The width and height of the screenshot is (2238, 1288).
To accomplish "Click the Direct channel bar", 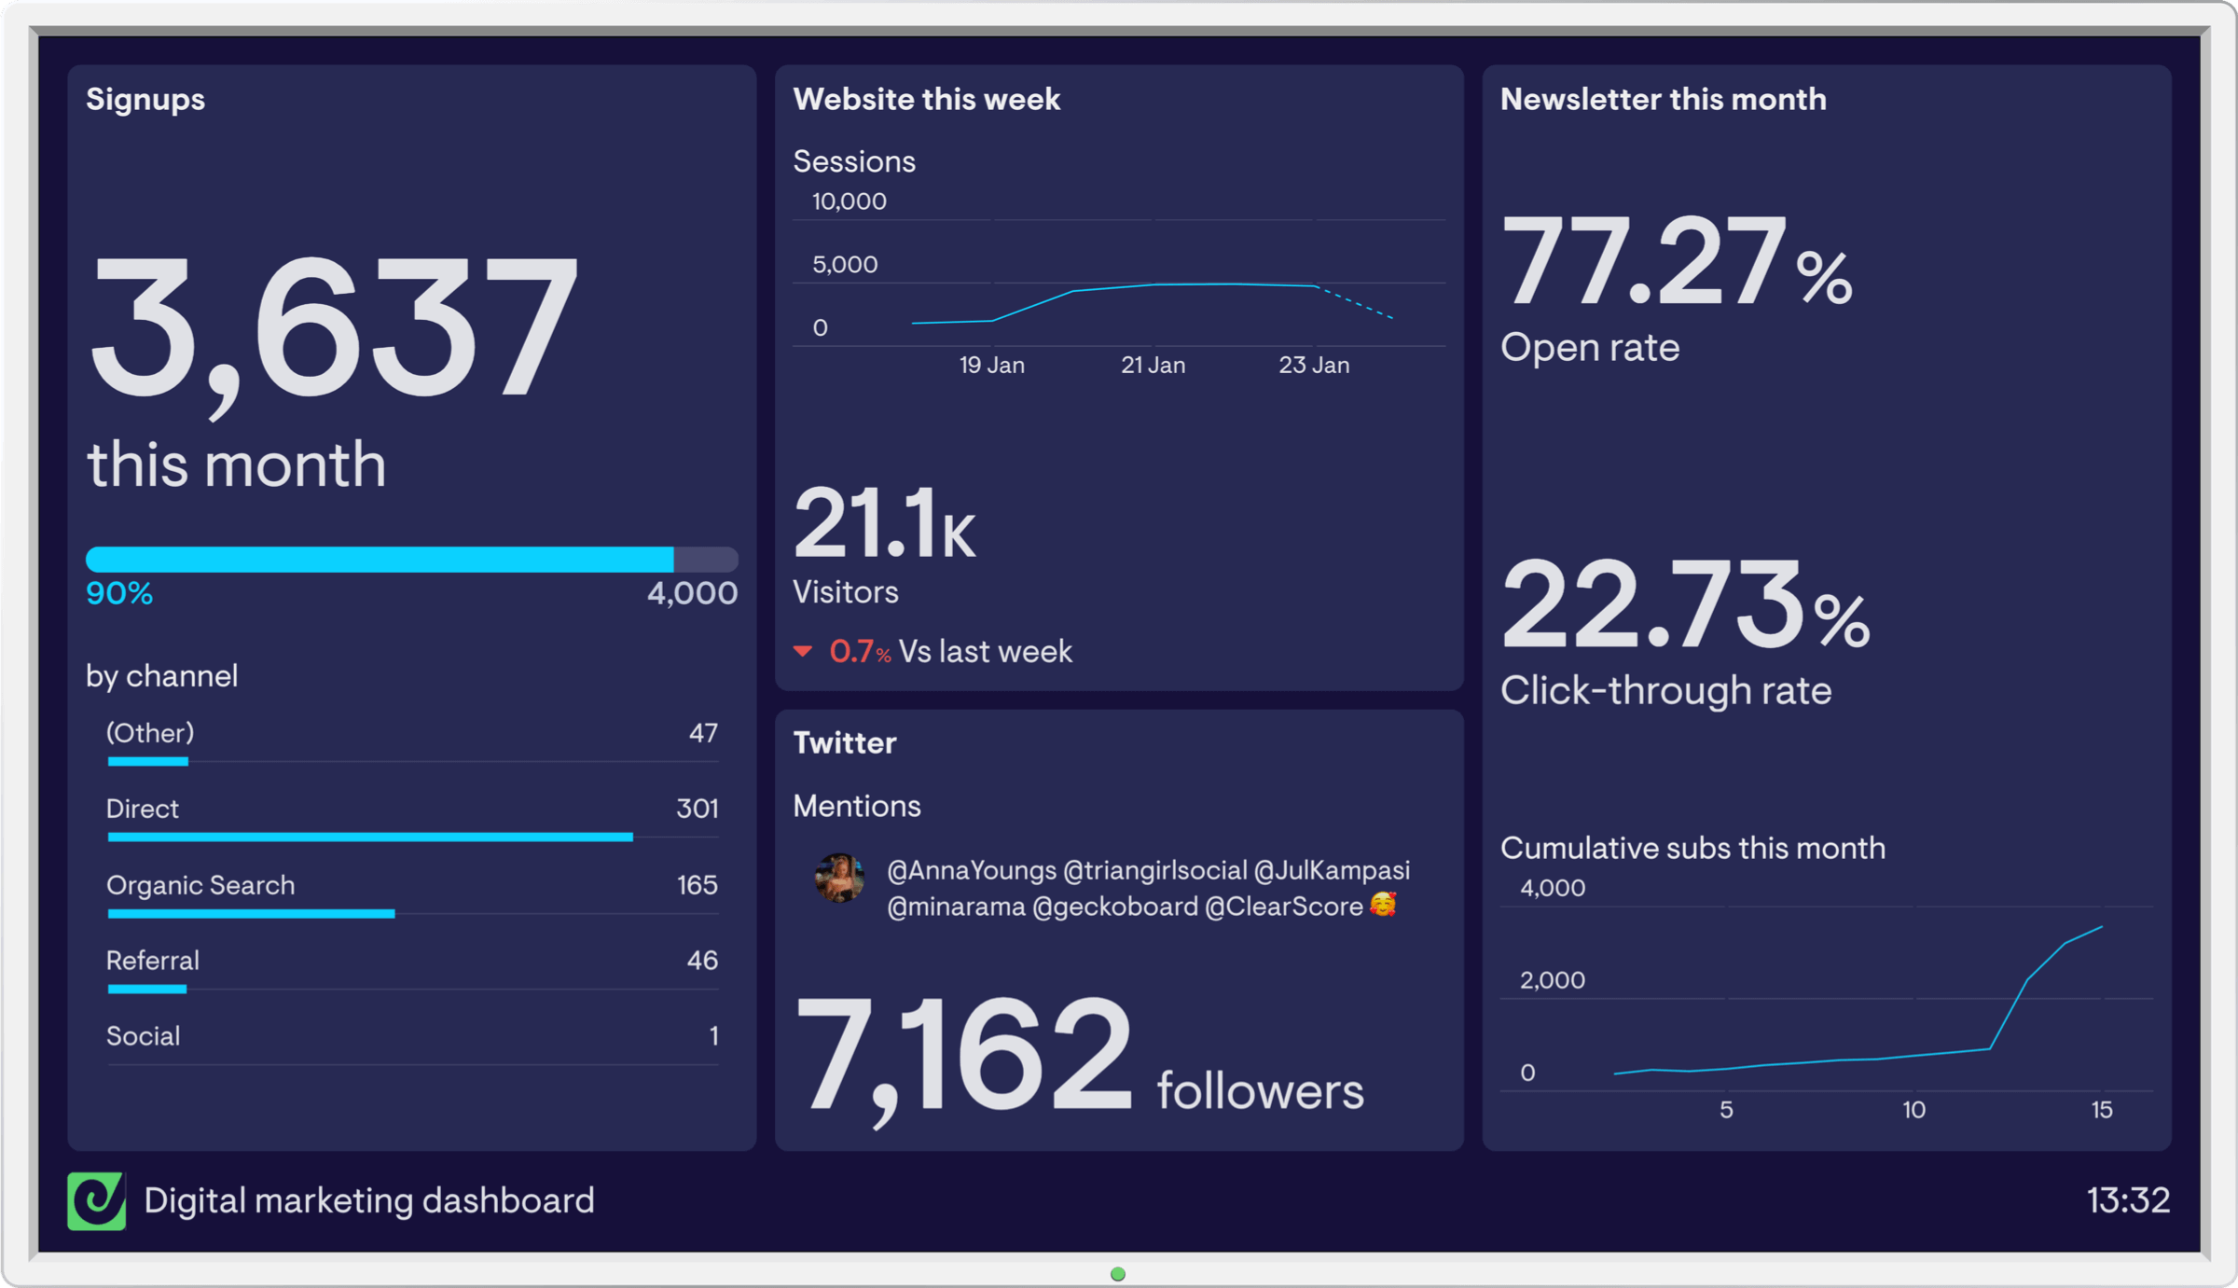I will tap(370, 837).
